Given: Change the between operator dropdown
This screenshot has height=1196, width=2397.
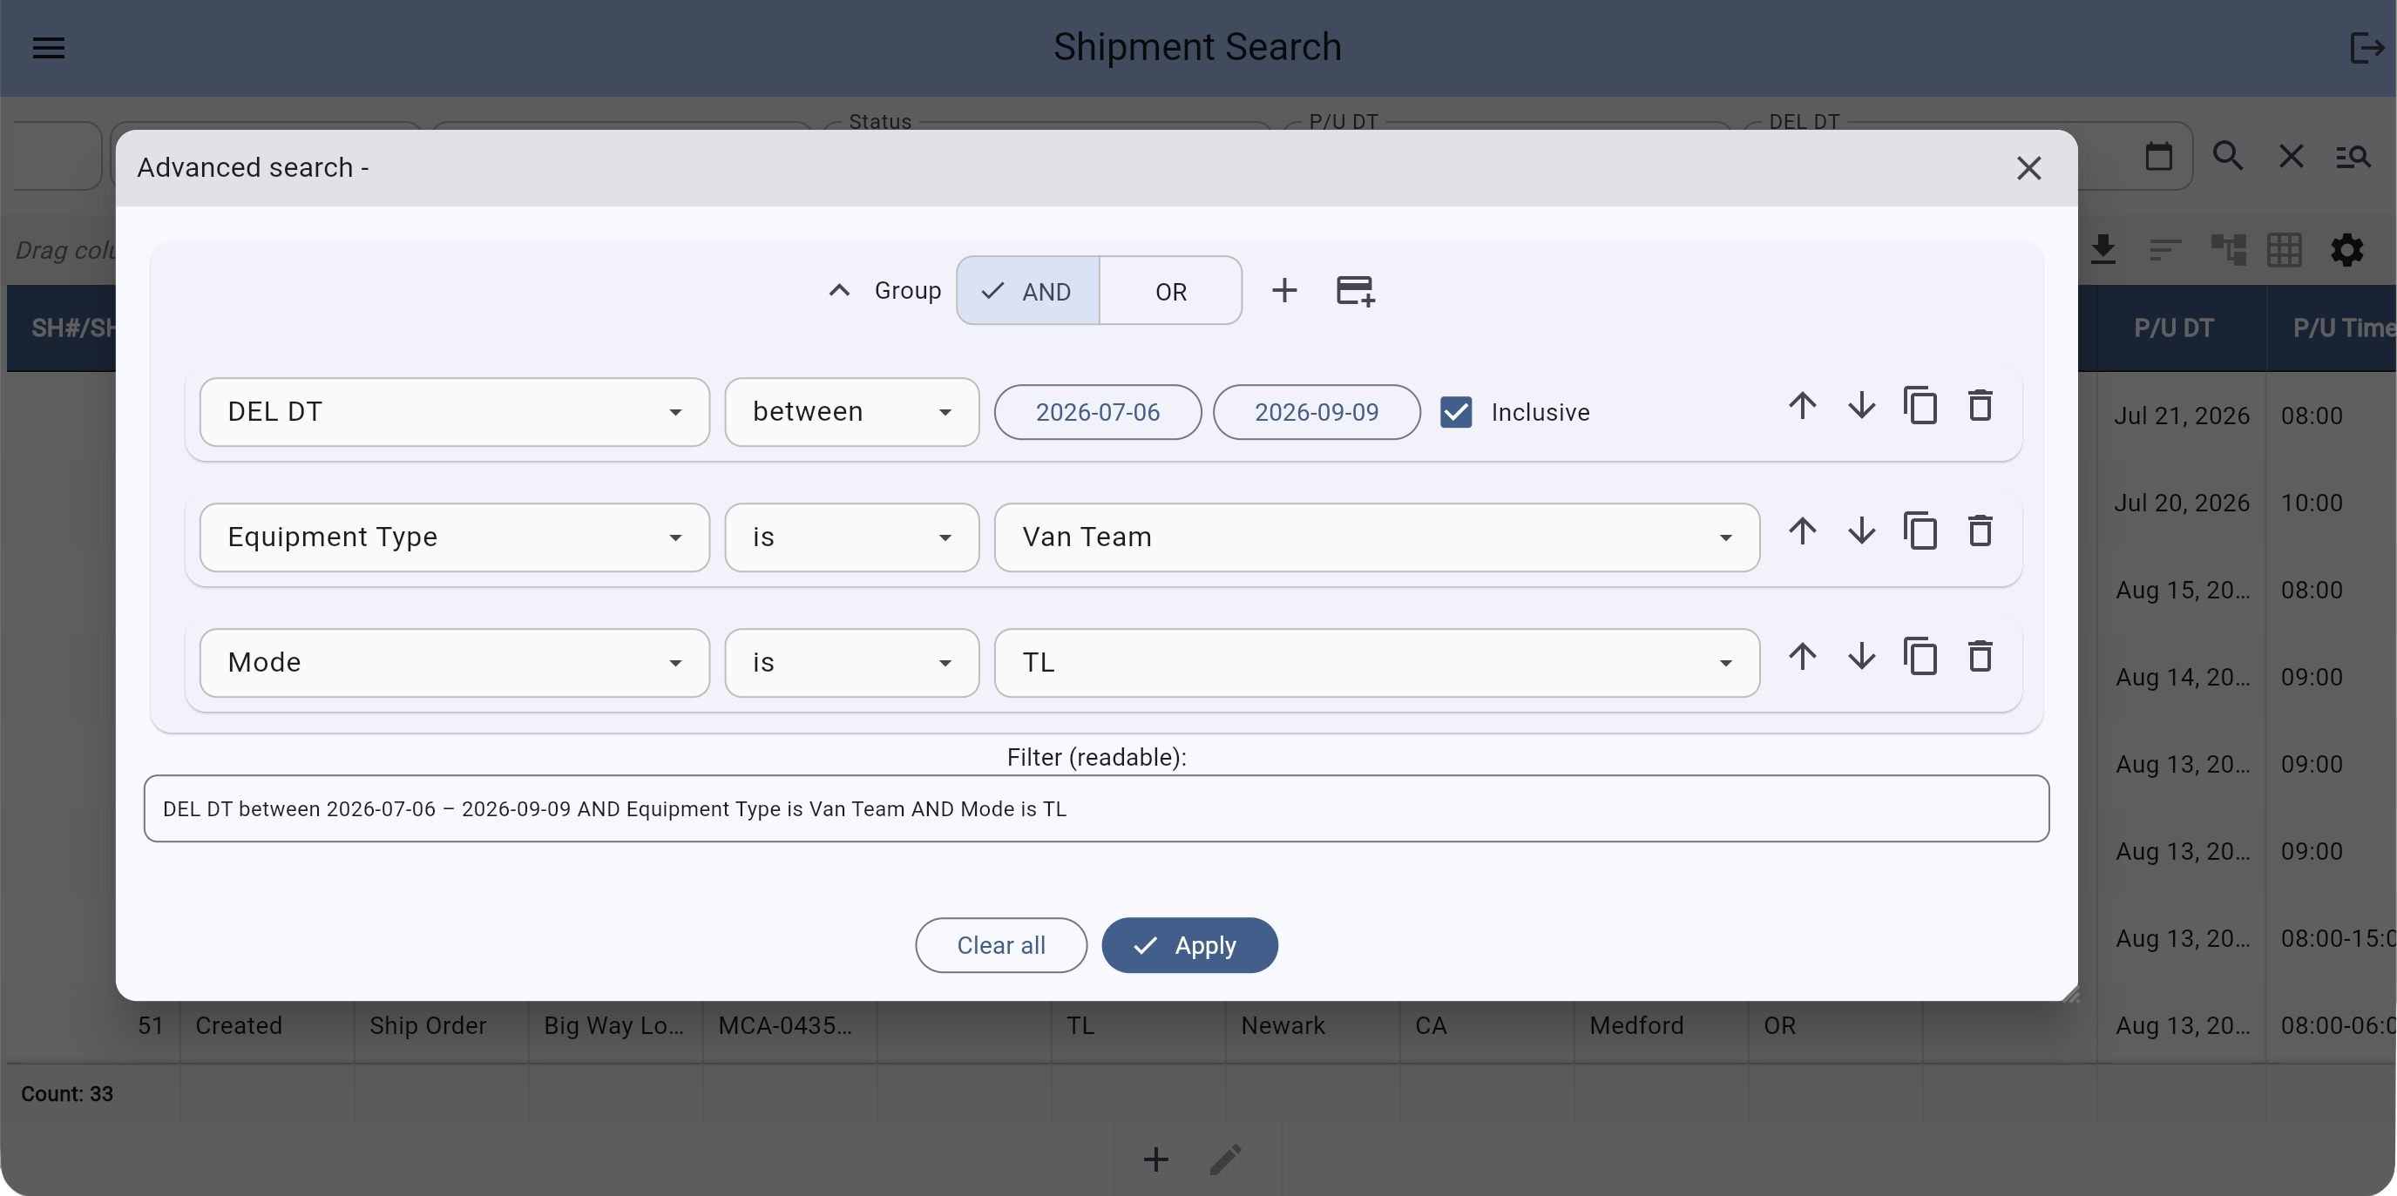Looking at the screenshot, I should click(851, 412).
